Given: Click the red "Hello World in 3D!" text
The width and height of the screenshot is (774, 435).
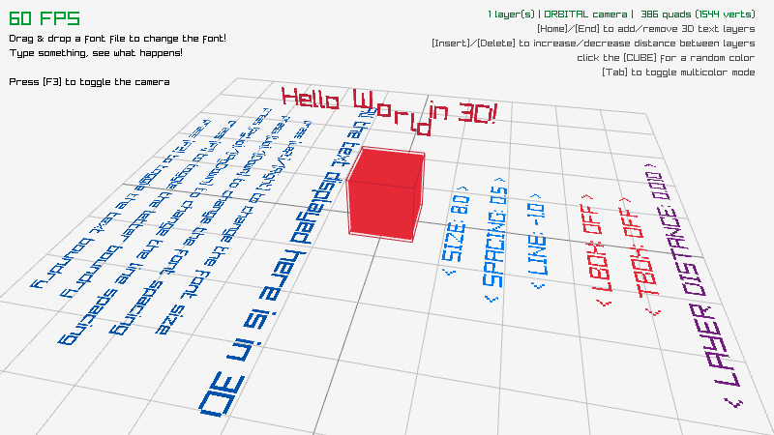Looking at the screenshot, I should pos(387,106).
